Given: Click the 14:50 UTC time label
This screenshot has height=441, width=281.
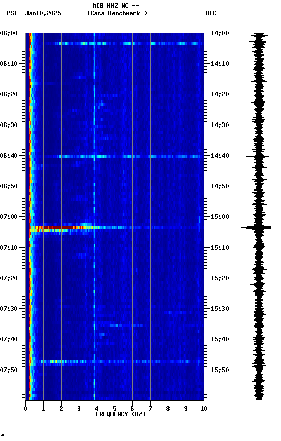Looking at the screenshot, I should point(220,186).
